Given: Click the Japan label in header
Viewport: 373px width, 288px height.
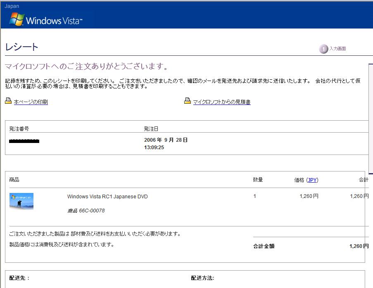Looking at the screenshot, I should [x=12, y=6].
